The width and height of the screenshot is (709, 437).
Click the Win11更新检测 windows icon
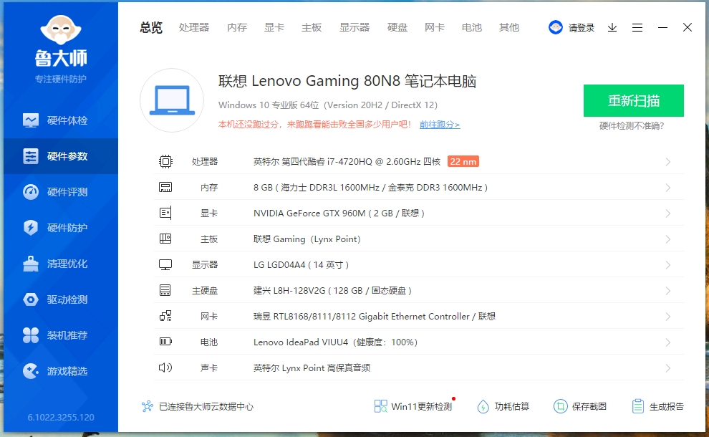(381, 406)
